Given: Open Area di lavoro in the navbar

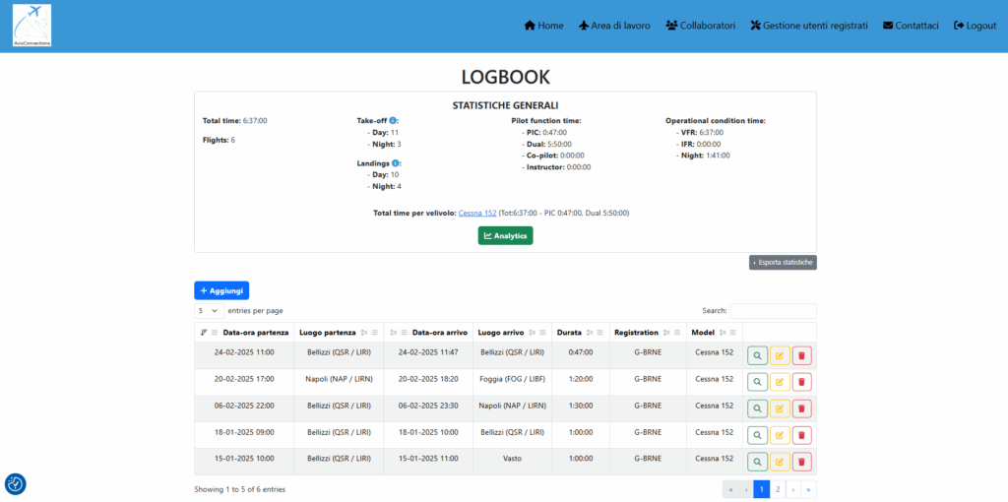Looking at the screenshot, I should 613,26.
